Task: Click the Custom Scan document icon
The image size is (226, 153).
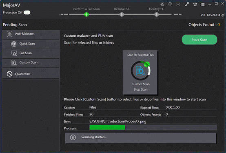Action: point(14,62)
